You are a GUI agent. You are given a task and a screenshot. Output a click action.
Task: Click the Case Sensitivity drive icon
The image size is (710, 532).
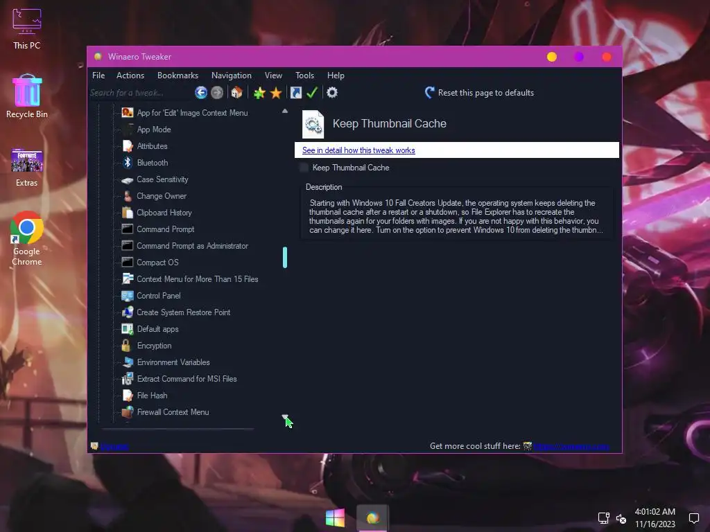pyautogui.click(x=128, y=179)
